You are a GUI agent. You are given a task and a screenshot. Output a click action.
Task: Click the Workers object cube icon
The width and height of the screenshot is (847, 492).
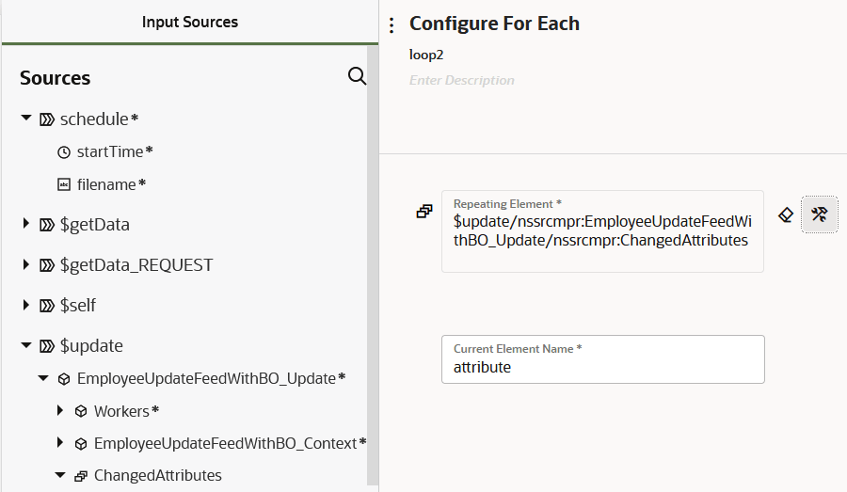(x=81, y=411)
